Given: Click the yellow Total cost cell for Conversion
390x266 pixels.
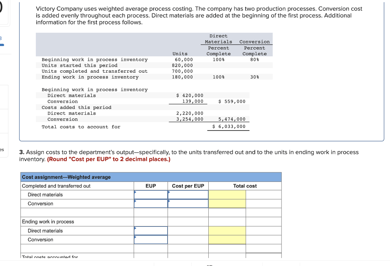Looking at the screenshot, I should coord(227,203).
